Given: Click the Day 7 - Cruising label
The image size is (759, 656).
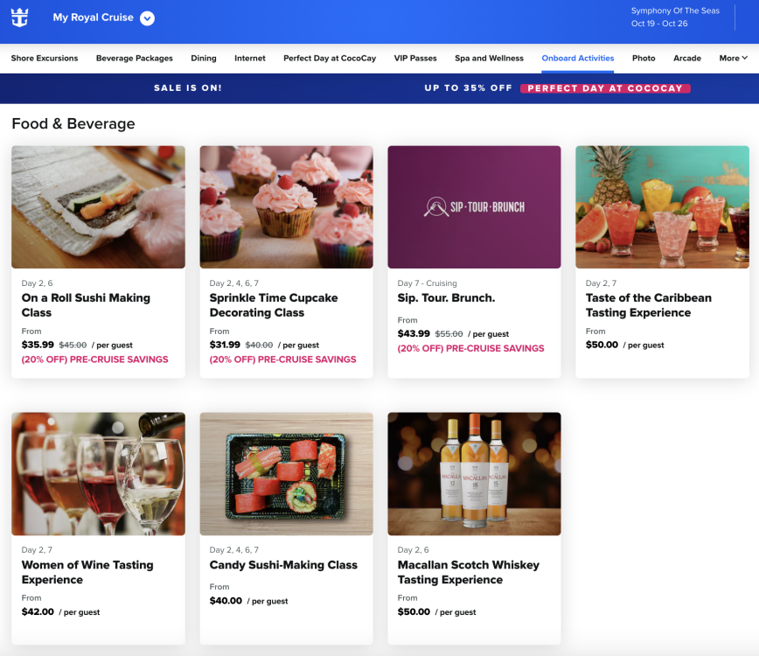Looking at the screenshot, I should click(427, 283).
